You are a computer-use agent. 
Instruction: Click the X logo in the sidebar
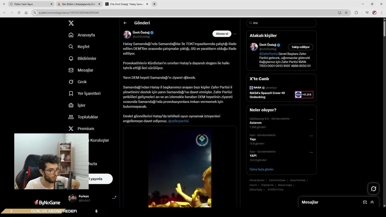(71, 23)
